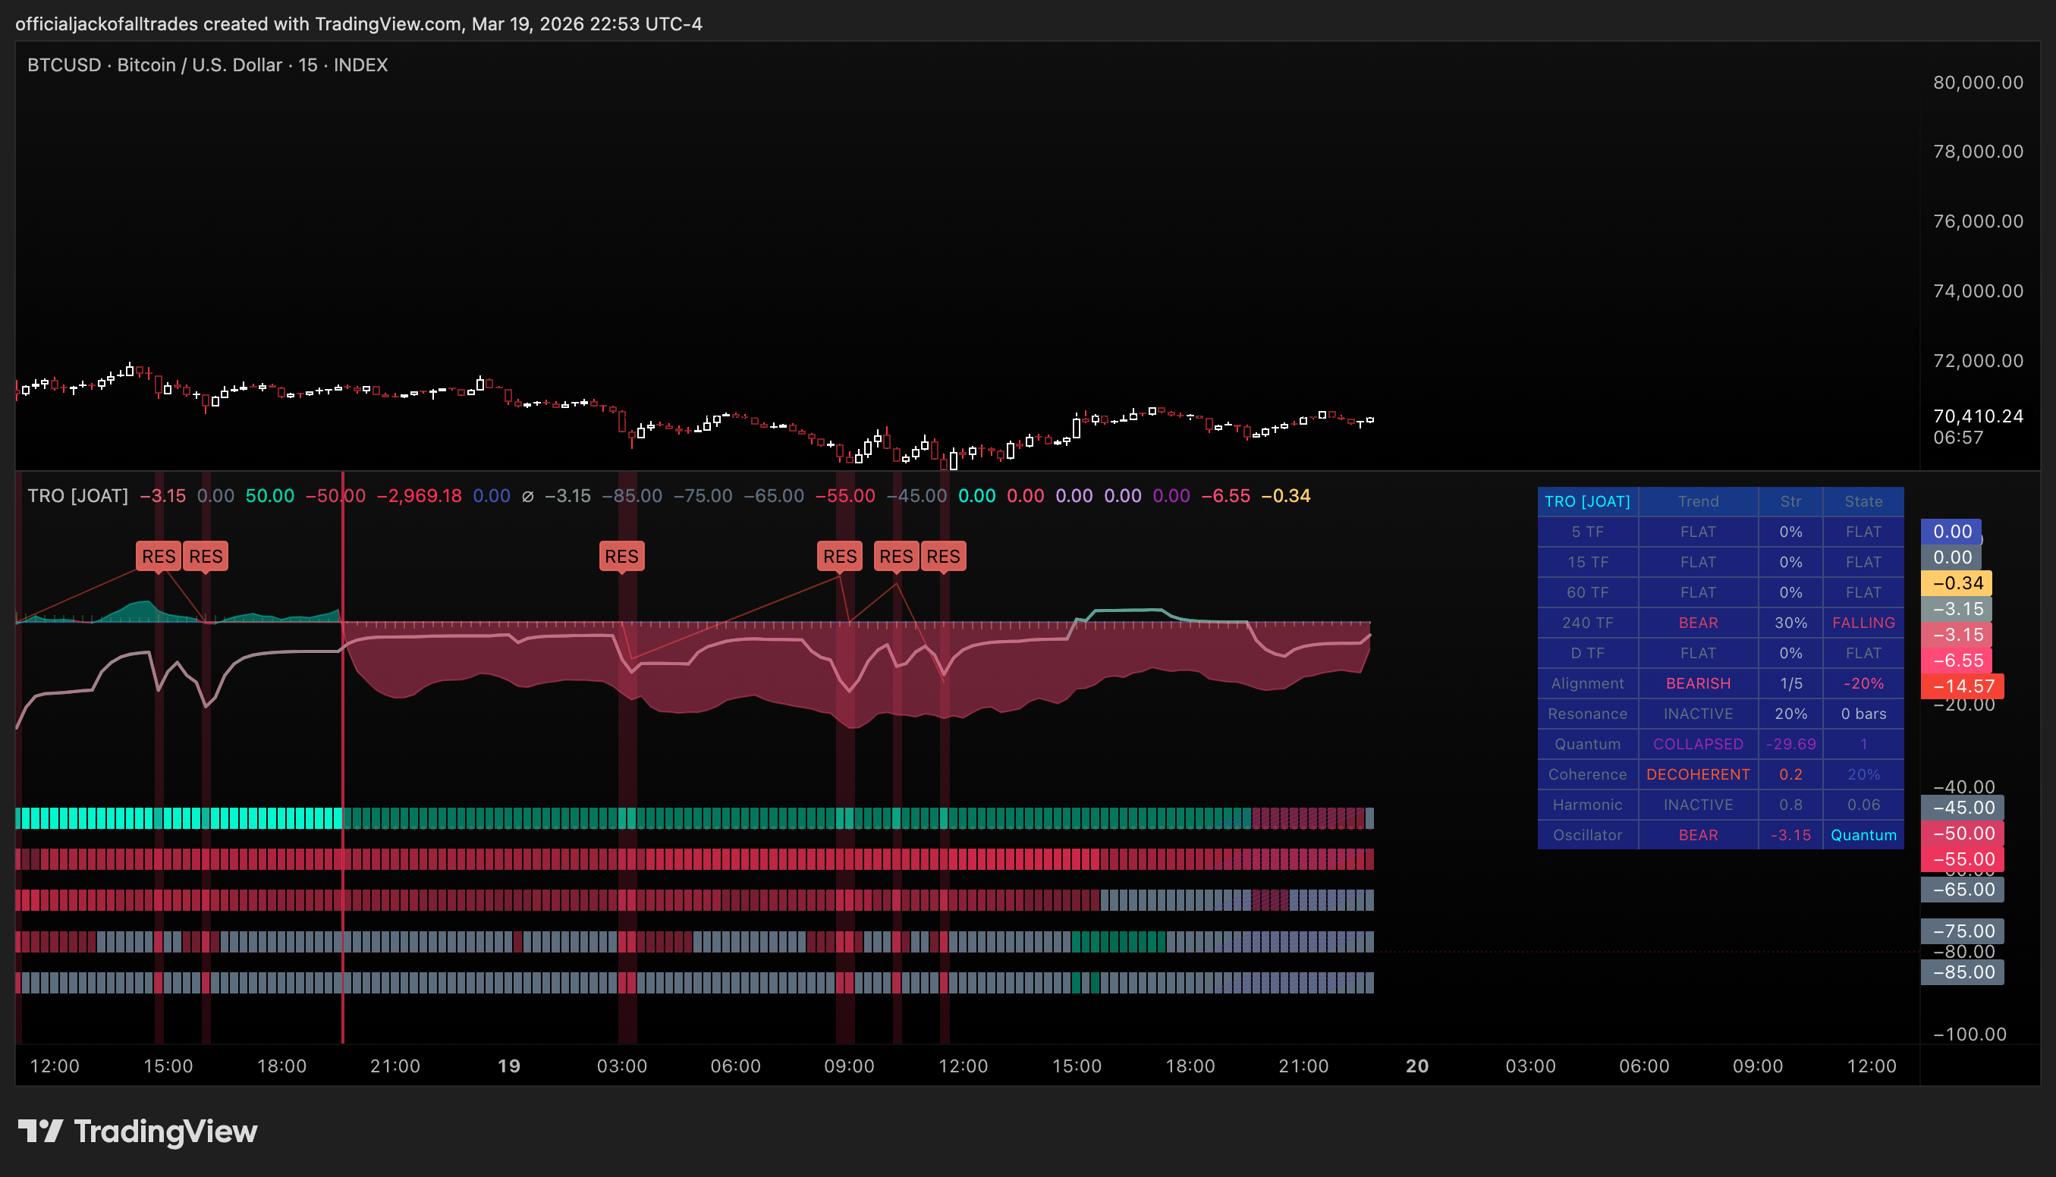Screen dimensions: 2056x1177
Task: Click the green 50.00 legend value
Action: click(x=270, y=495)
